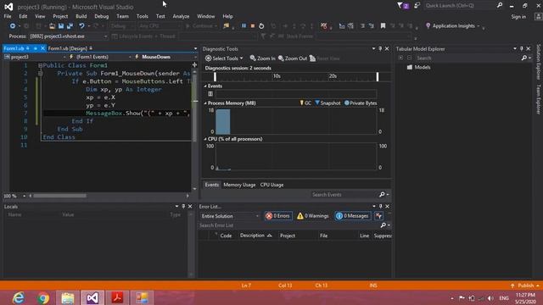Zoom Out on the diagnostics timeline
The width and height of the screenshot is (543, 305).
[293, 58]
